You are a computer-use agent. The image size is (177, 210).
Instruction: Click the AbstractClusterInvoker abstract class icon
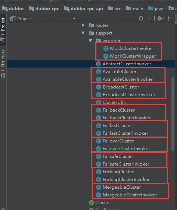coord(99,64)
